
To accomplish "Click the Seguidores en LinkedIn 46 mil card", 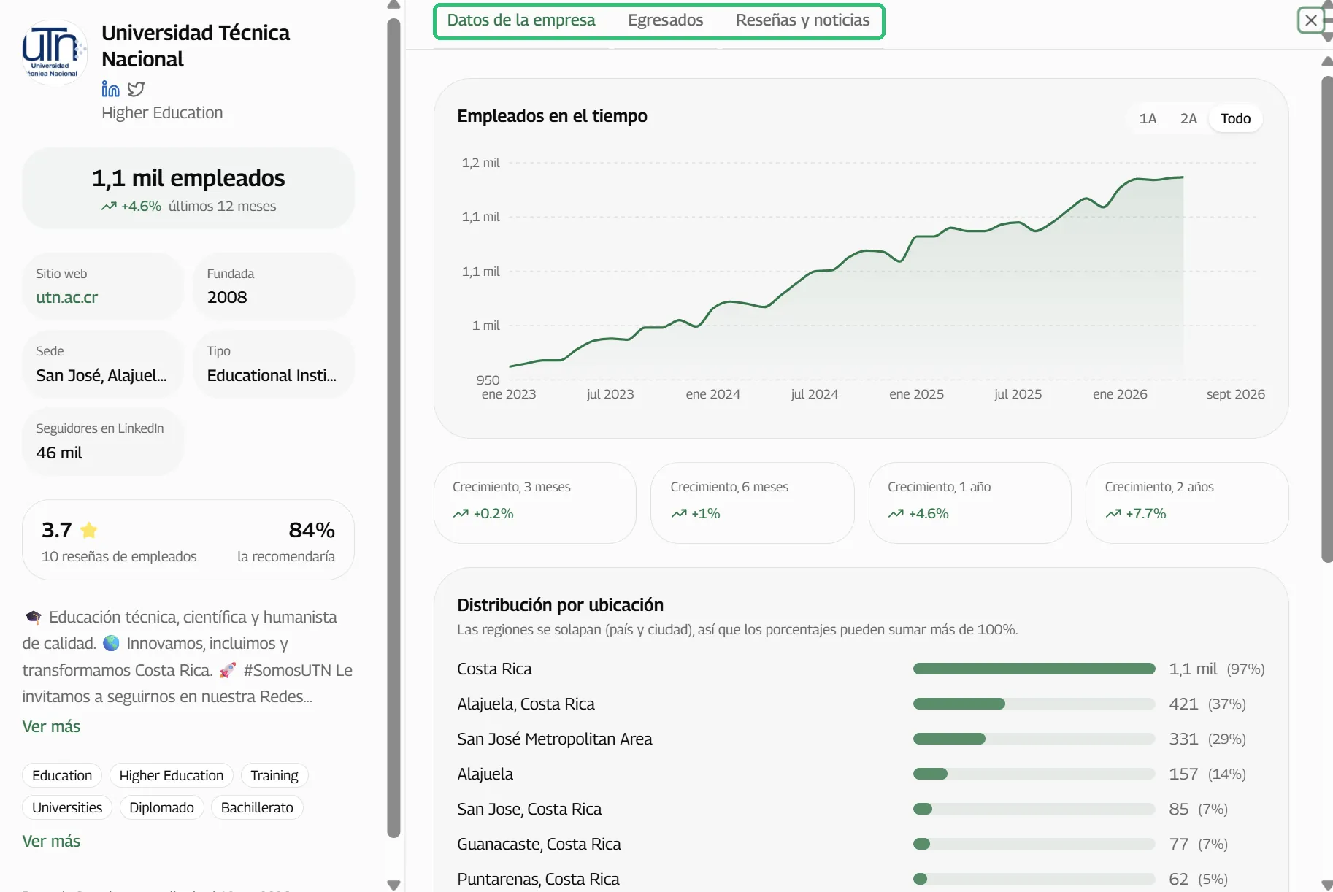I will click(x=103, y=441).
